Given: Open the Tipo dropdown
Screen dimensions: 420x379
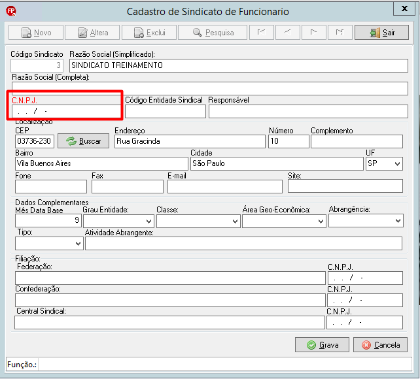Looking at the screenshot, I should coord(49,243).
